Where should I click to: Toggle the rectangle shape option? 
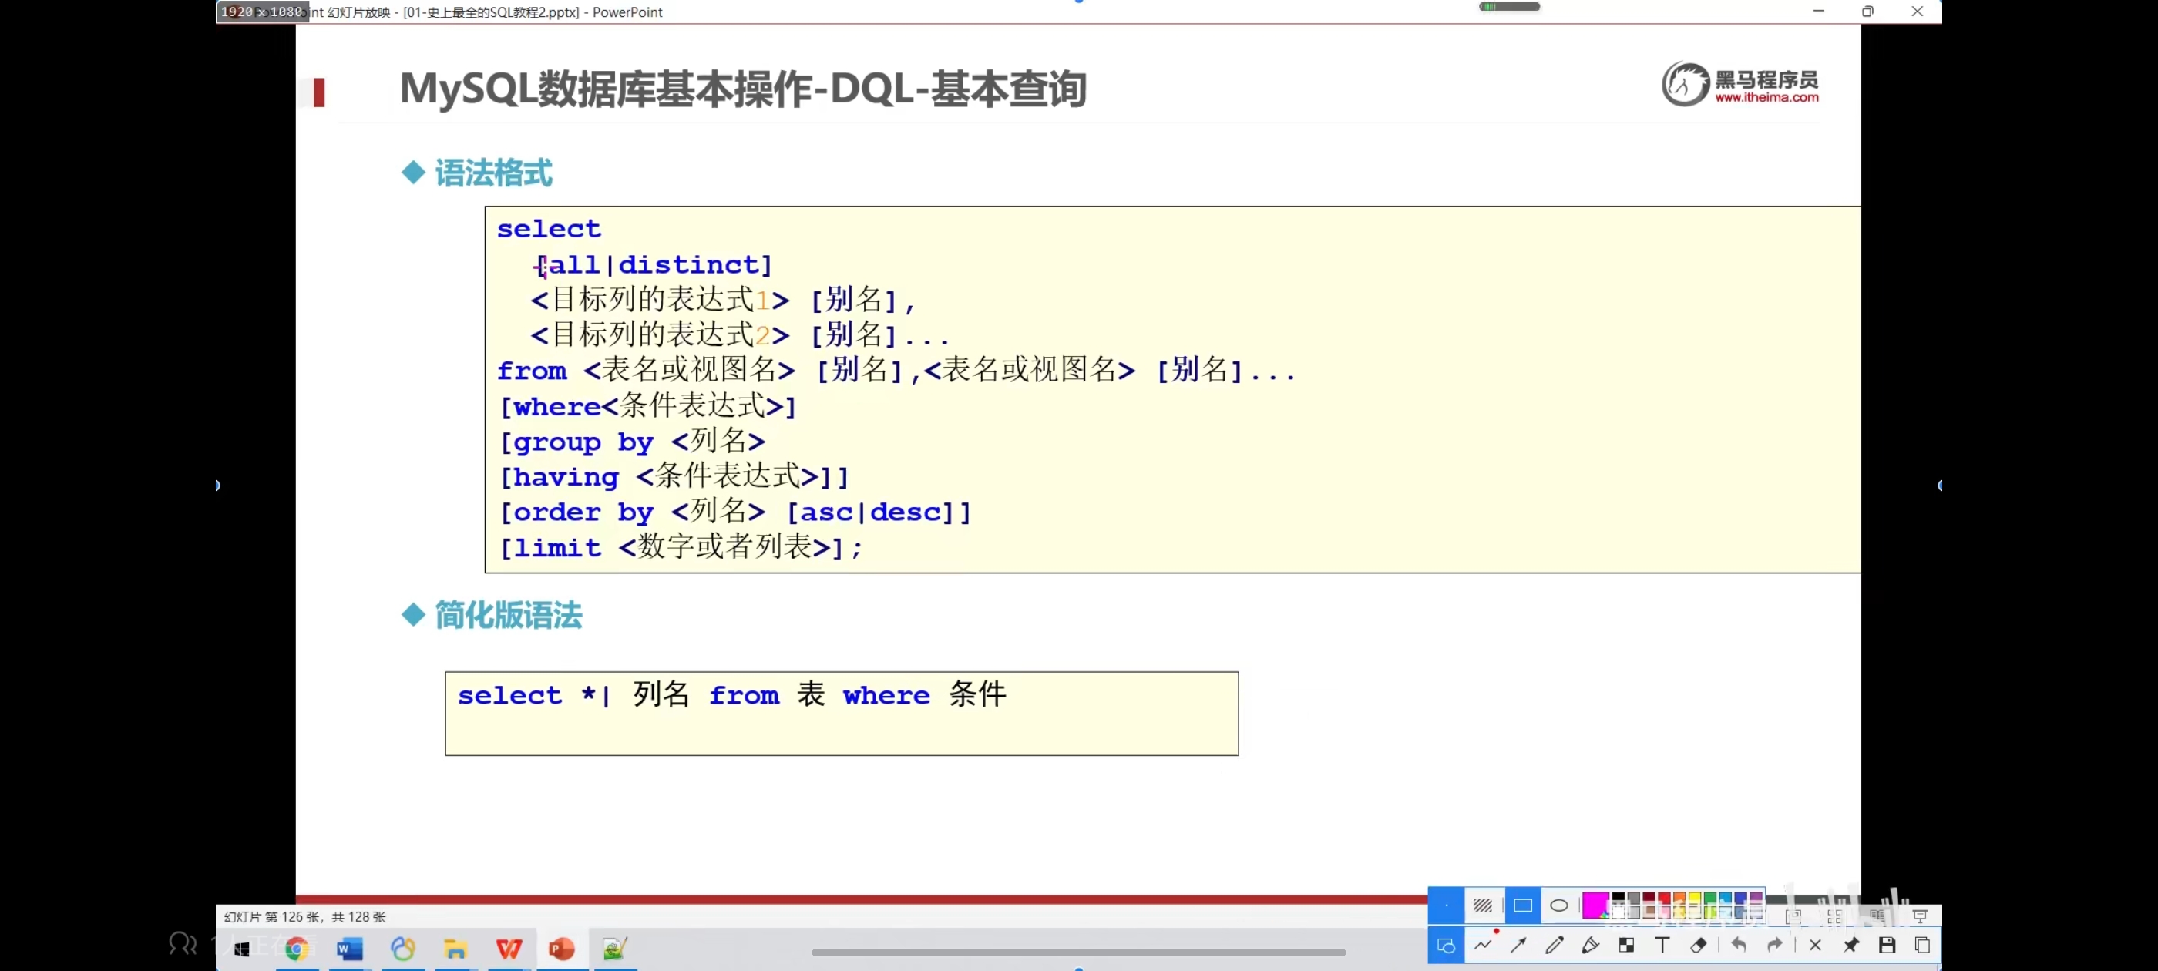tap(1523, 905)
